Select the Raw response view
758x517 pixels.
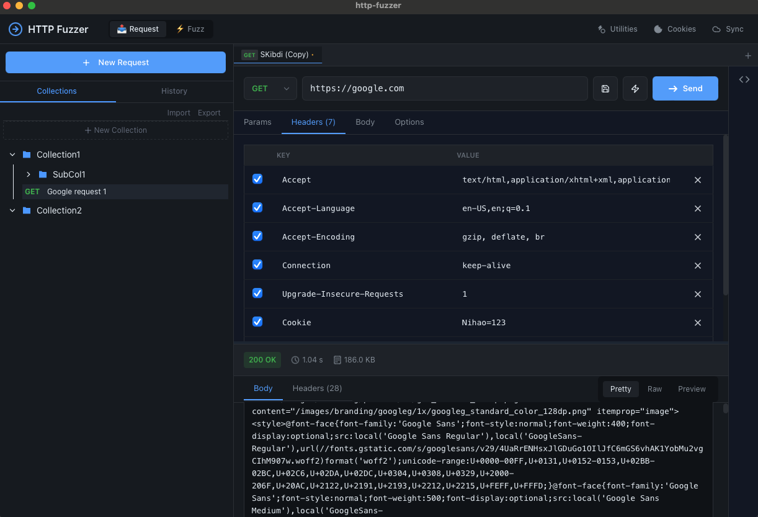(x=654, y=389)
